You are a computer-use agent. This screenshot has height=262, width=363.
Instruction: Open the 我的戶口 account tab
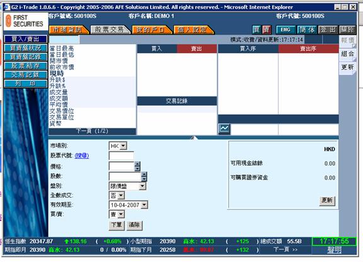point(151,30)
